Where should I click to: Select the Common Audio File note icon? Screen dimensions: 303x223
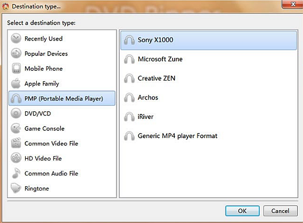coord(16,173)
